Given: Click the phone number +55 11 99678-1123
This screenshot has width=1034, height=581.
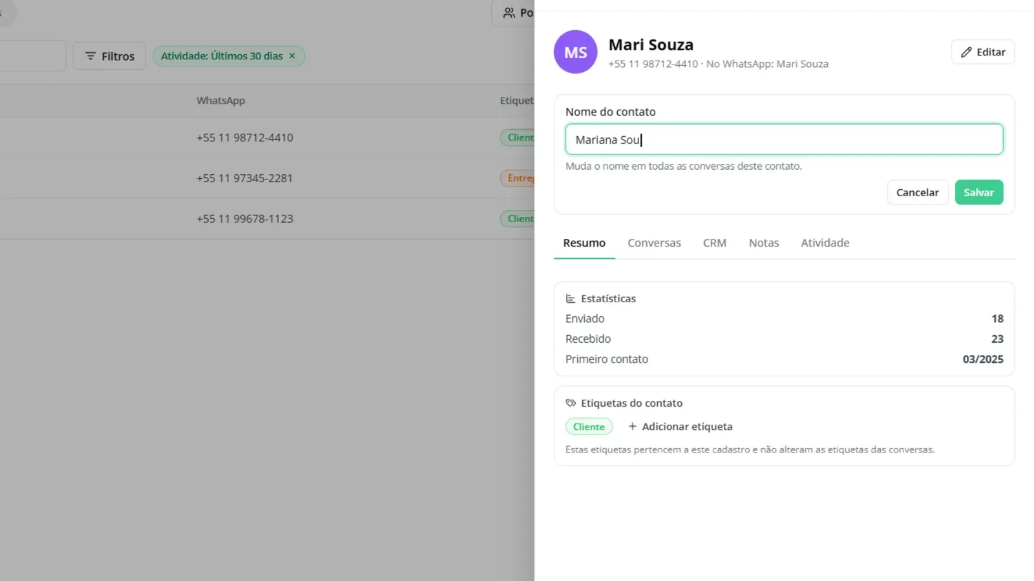Looking at the screenshot, I should coord(245,219).
